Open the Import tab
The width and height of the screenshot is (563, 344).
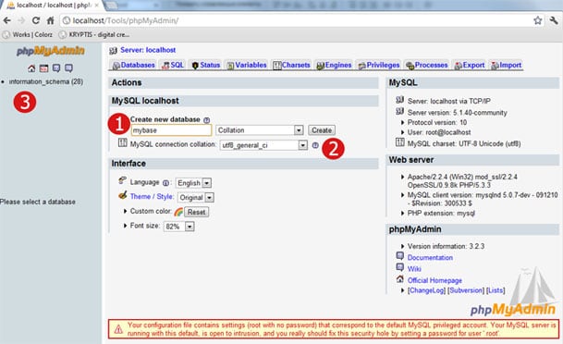click(507, 65)
